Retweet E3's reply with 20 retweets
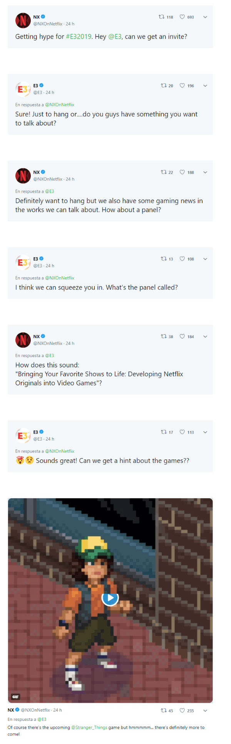 (x=164, y=85)
